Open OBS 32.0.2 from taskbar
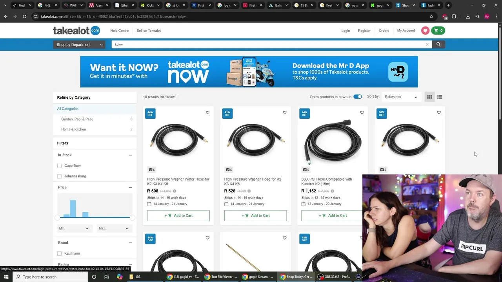 click(334, 277)
